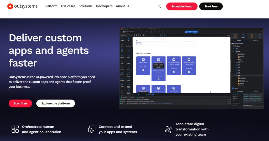
Task: Click Accelerate digital transformation icon
Action: (x=168, y=129)
